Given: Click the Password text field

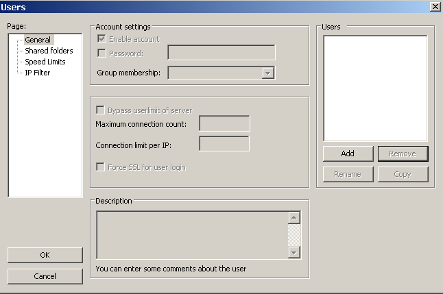Looking at the screenshot, I should coord(221,53).
